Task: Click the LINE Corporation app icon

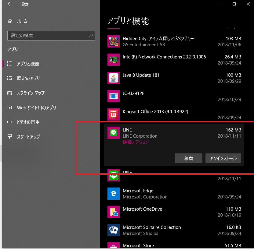Action: 113,133
